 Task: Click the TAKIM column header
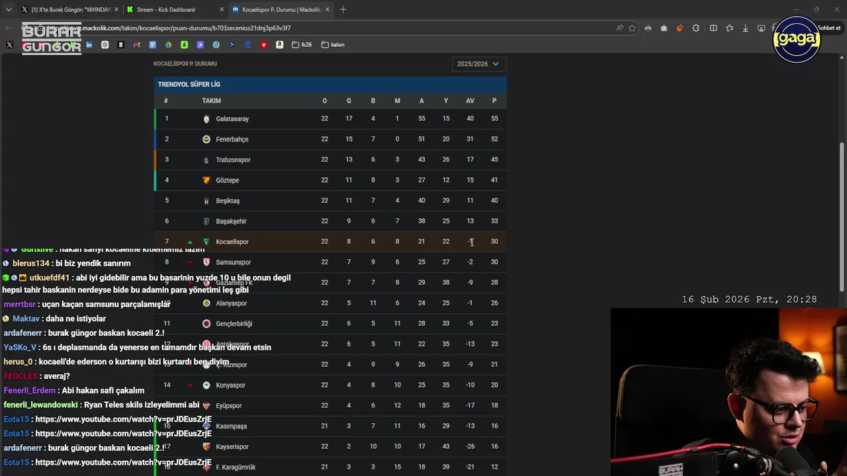click(212, 101)
